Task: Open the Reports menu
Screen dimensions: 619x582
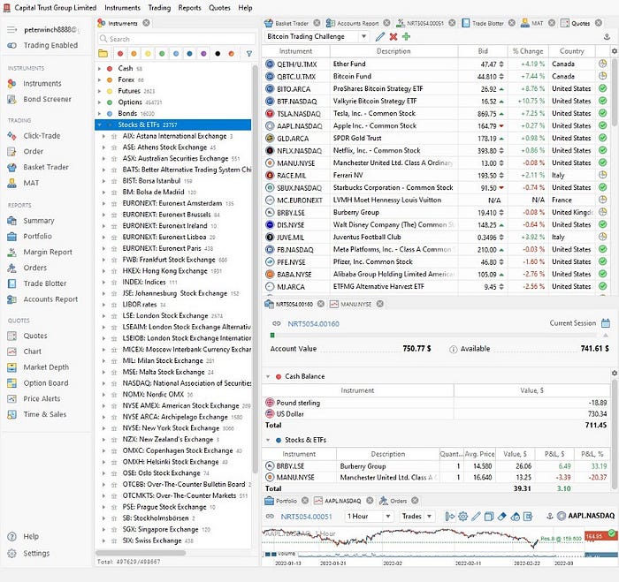Action: 189,7
